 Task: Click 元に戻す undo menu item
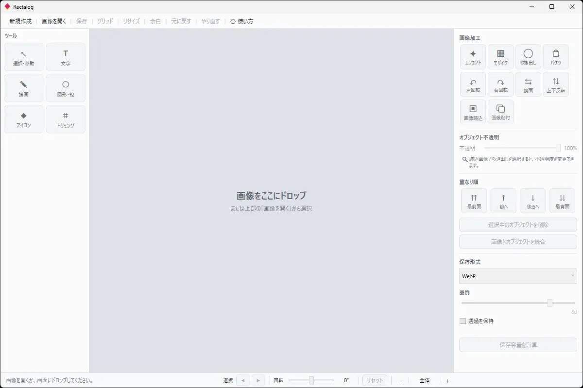(181, 21)
